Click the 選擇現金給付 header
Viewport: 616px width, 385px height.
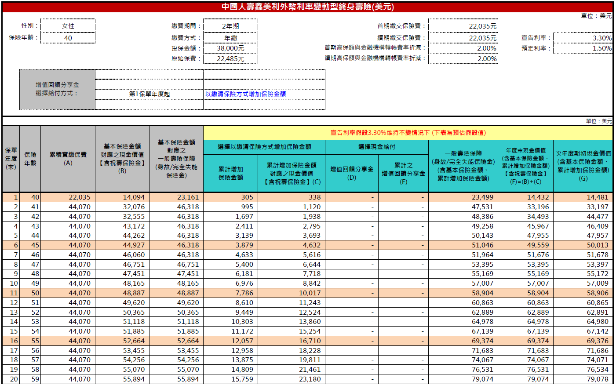tap(377, 147)
